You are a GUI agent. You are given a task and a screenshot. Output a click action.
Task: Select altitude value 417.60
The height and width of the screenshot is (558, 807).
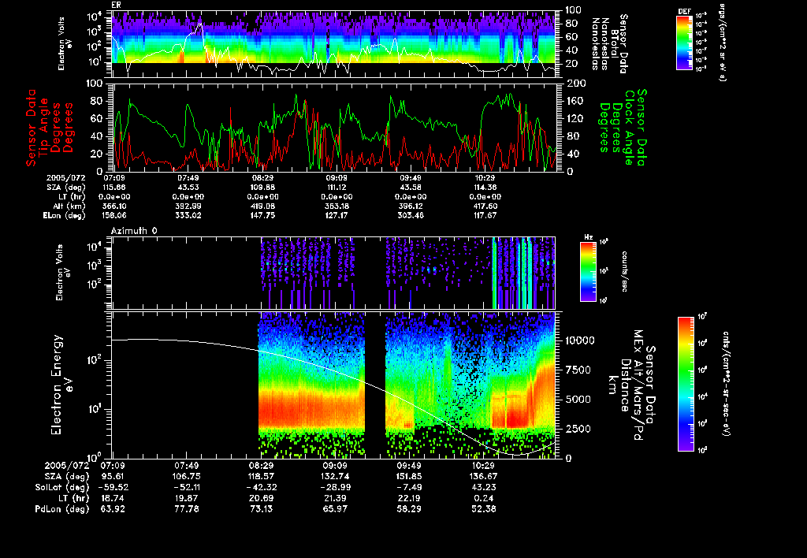[x=485, y=206]
